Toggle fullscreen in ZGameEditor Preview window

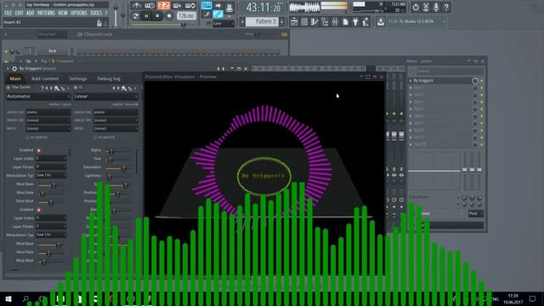[x=368, y=76]
